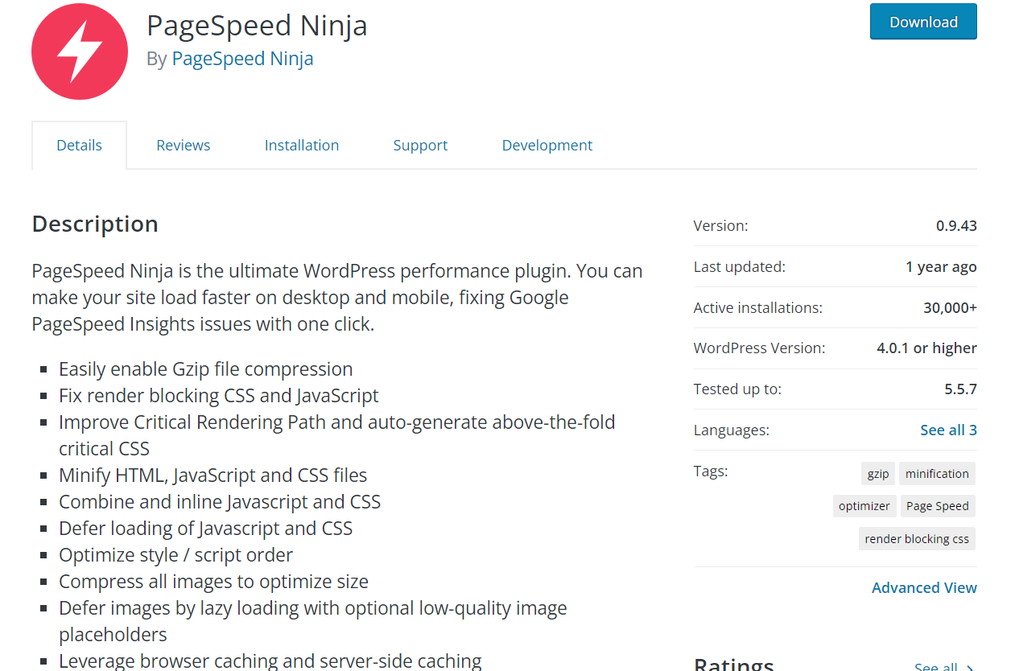Click the 'Languages:' label
The image size is (1015, 671).
[x=732, y=430]
